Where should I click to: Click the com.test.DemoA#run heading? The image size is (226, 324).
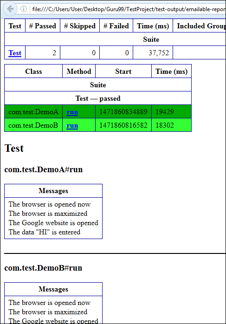(43, 169)
